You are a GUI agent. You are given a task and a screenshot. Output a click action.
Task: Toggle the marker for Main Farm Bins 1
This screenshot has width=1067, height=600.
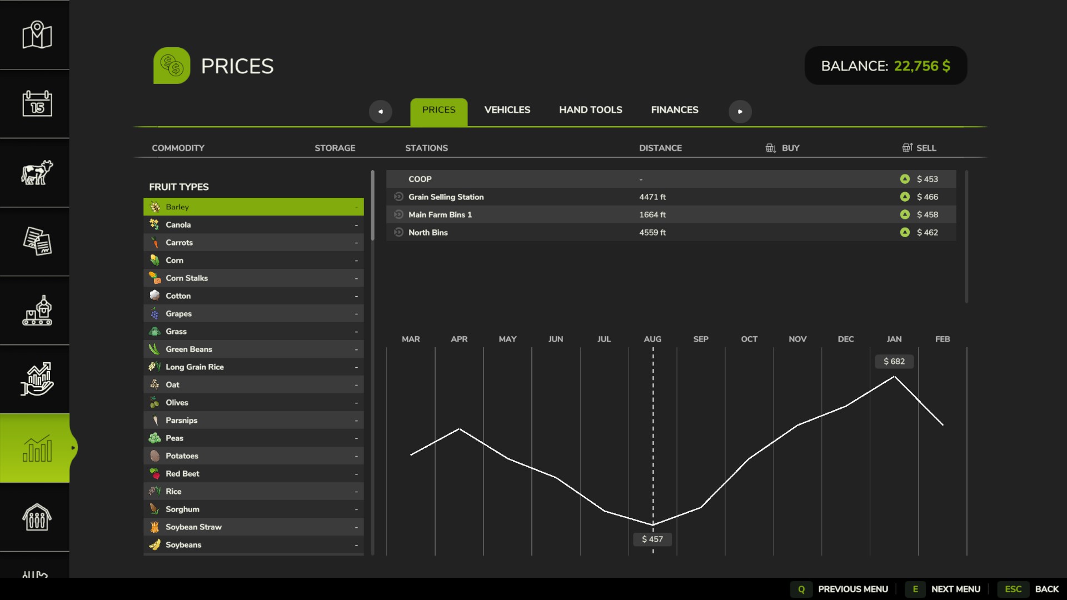click(x=398, y=214)
